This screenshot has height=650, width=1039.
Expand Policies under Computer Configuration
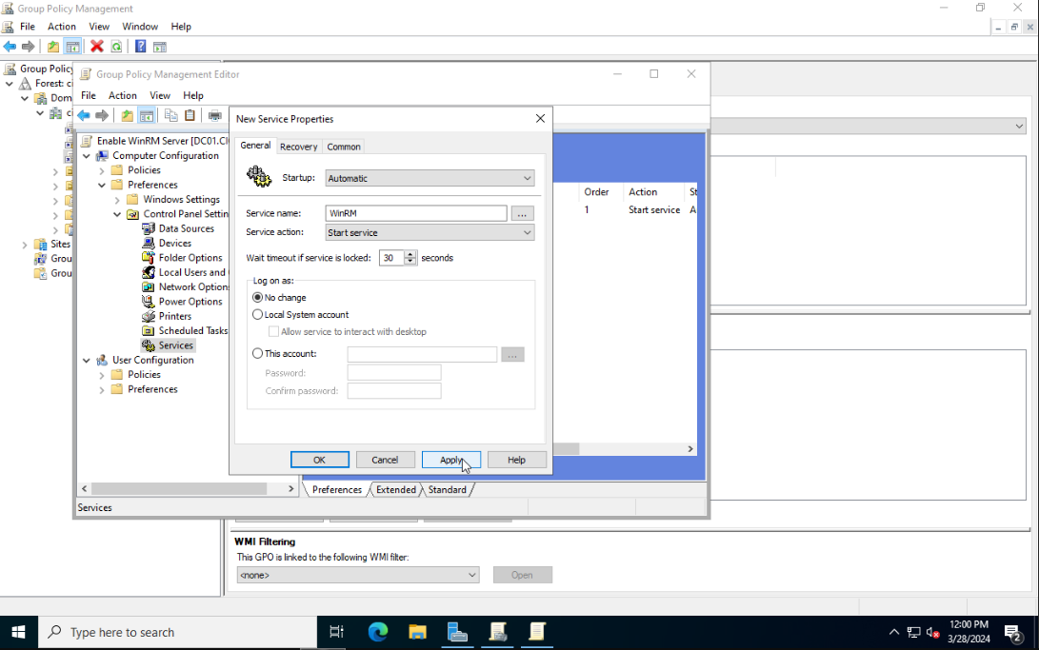click(x=102, y=170)
